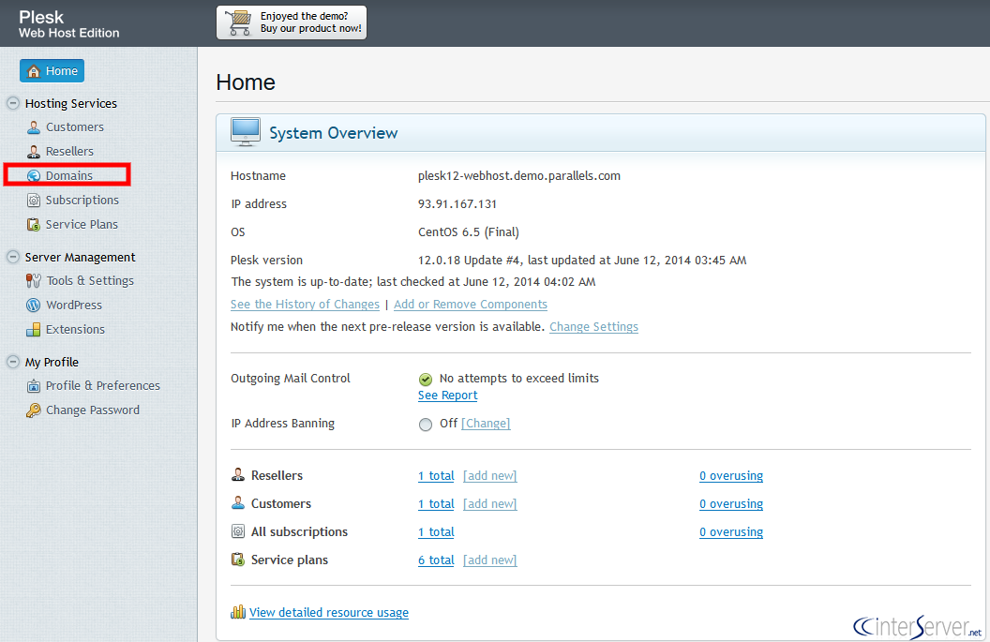Viewport: 990px width, 642px height.
Task: Collapse the Server Management section
Action: tap(11, 257)
